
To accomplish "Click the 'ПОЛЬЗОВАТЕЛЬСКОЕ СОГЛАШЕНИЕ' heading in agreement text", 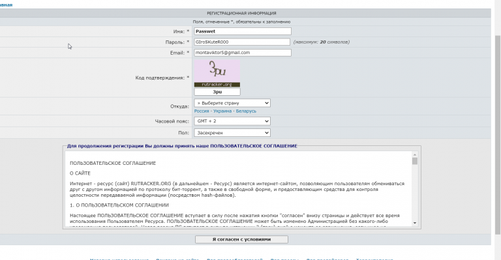I will click(x=113, y=163).
